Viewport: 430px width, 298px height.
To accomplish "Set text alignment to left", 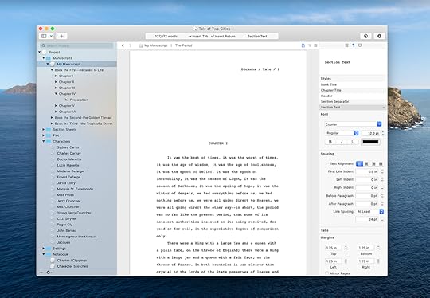I will [x=359, y=164].
